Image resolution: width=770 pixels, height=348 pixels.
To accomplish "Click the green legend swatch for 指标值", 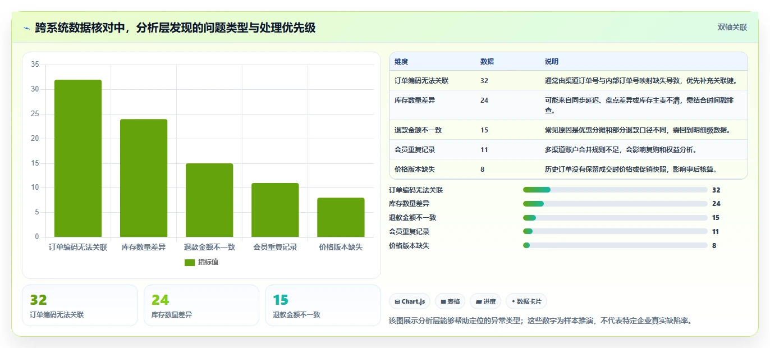I will (x=190, y=262).
